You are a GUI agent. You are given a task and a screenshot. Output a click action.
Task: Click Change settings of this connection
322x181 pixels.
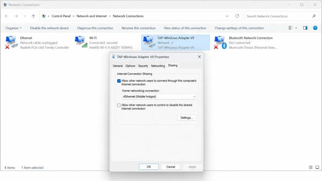coord(239,28)
